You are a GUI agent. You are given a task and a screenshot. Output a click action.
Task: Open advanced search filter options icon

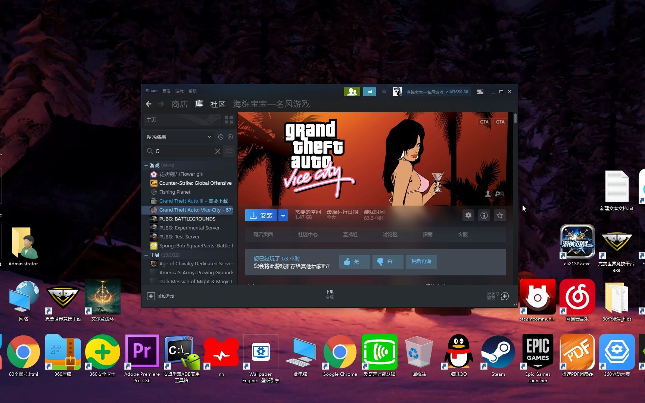tap(229, 151)
